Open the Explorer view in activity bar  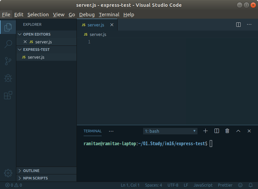point(8,27)
